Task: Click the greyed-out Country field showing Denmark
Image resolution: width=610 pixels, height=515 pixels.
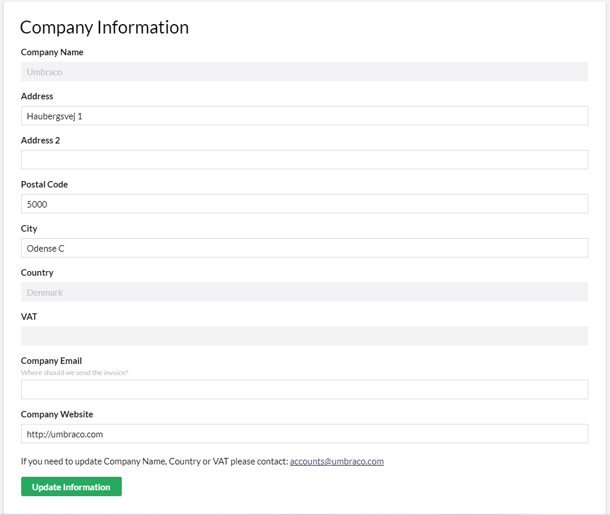Action: 304,292
